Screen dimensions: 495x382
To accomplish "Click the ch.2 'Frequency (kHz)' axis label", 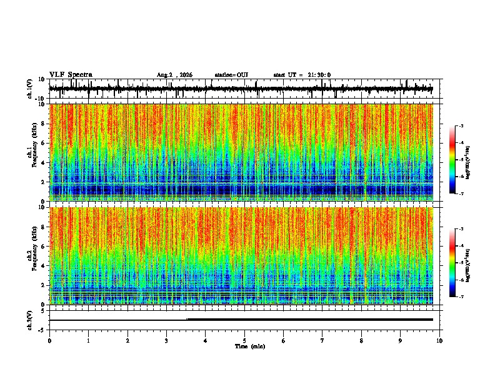I will [x=34, y=248].
